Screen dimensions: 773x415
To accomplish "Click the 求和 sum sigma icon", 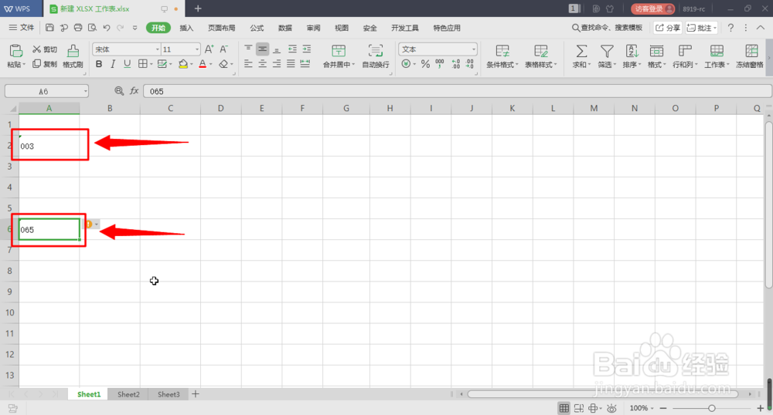I will pyautogui.click(x=582, y=51).
